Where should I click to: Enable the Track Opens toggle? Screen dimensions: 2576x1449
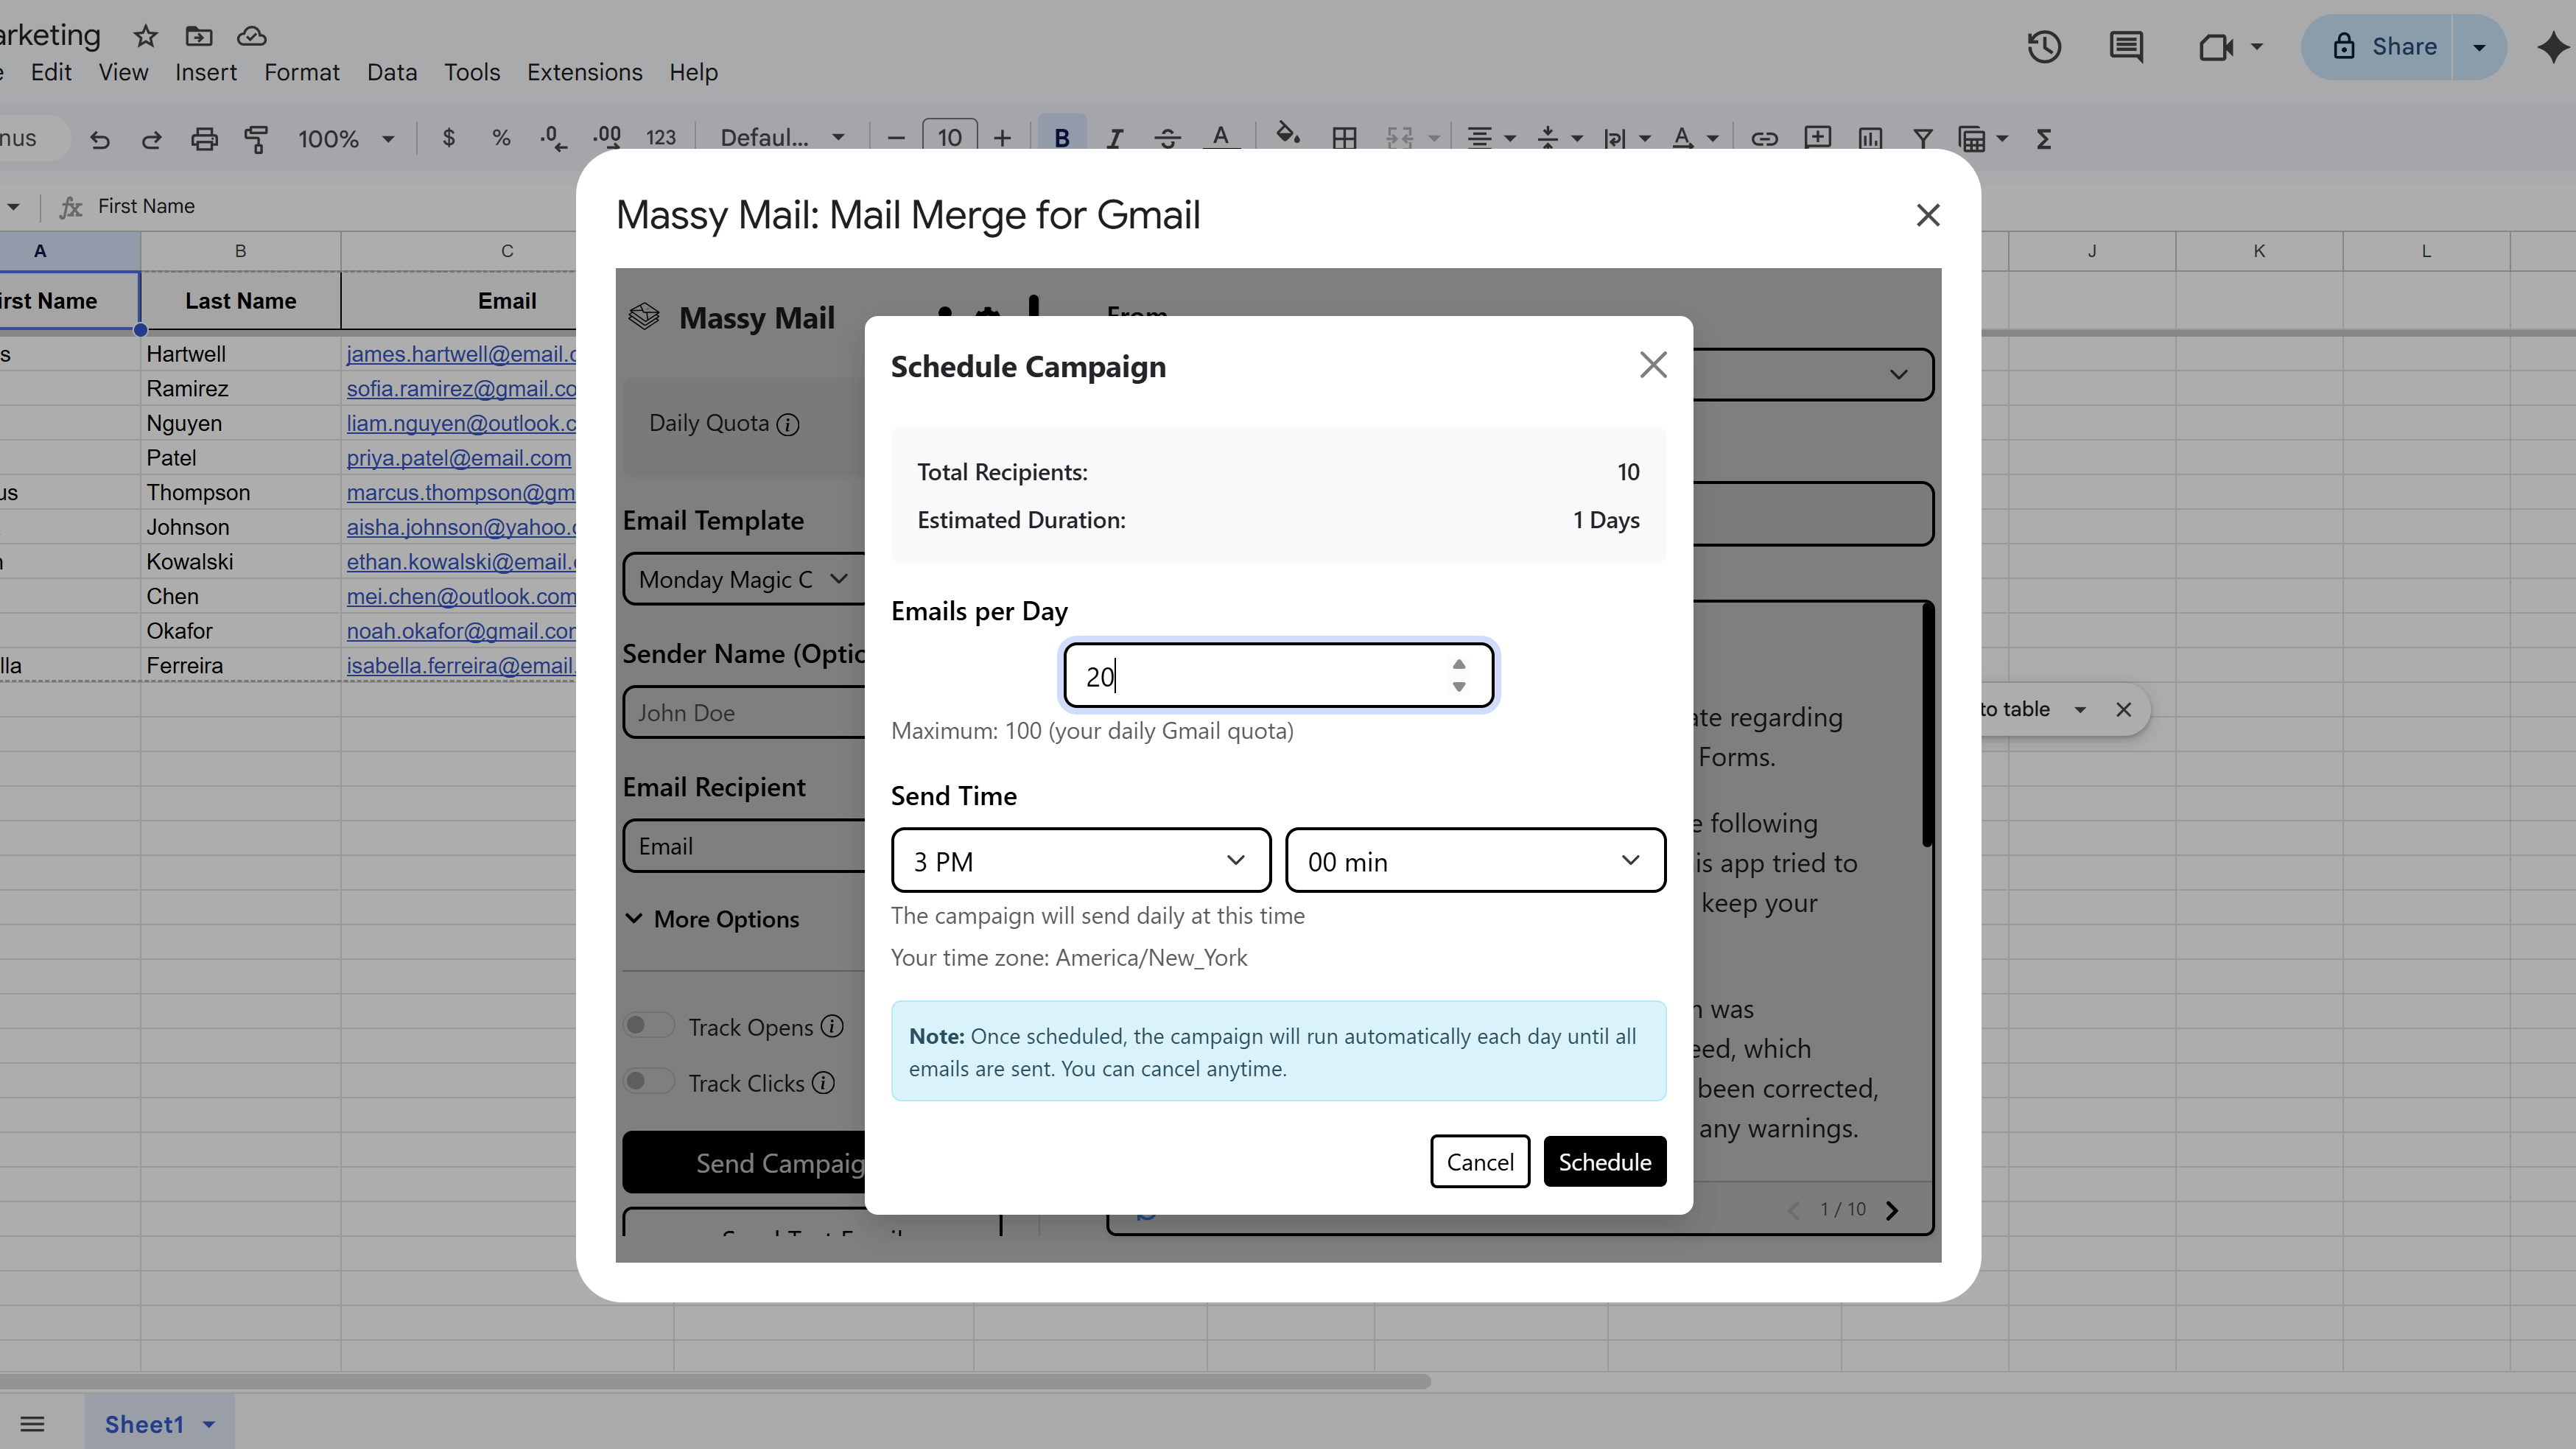(x=648, y=1025)
